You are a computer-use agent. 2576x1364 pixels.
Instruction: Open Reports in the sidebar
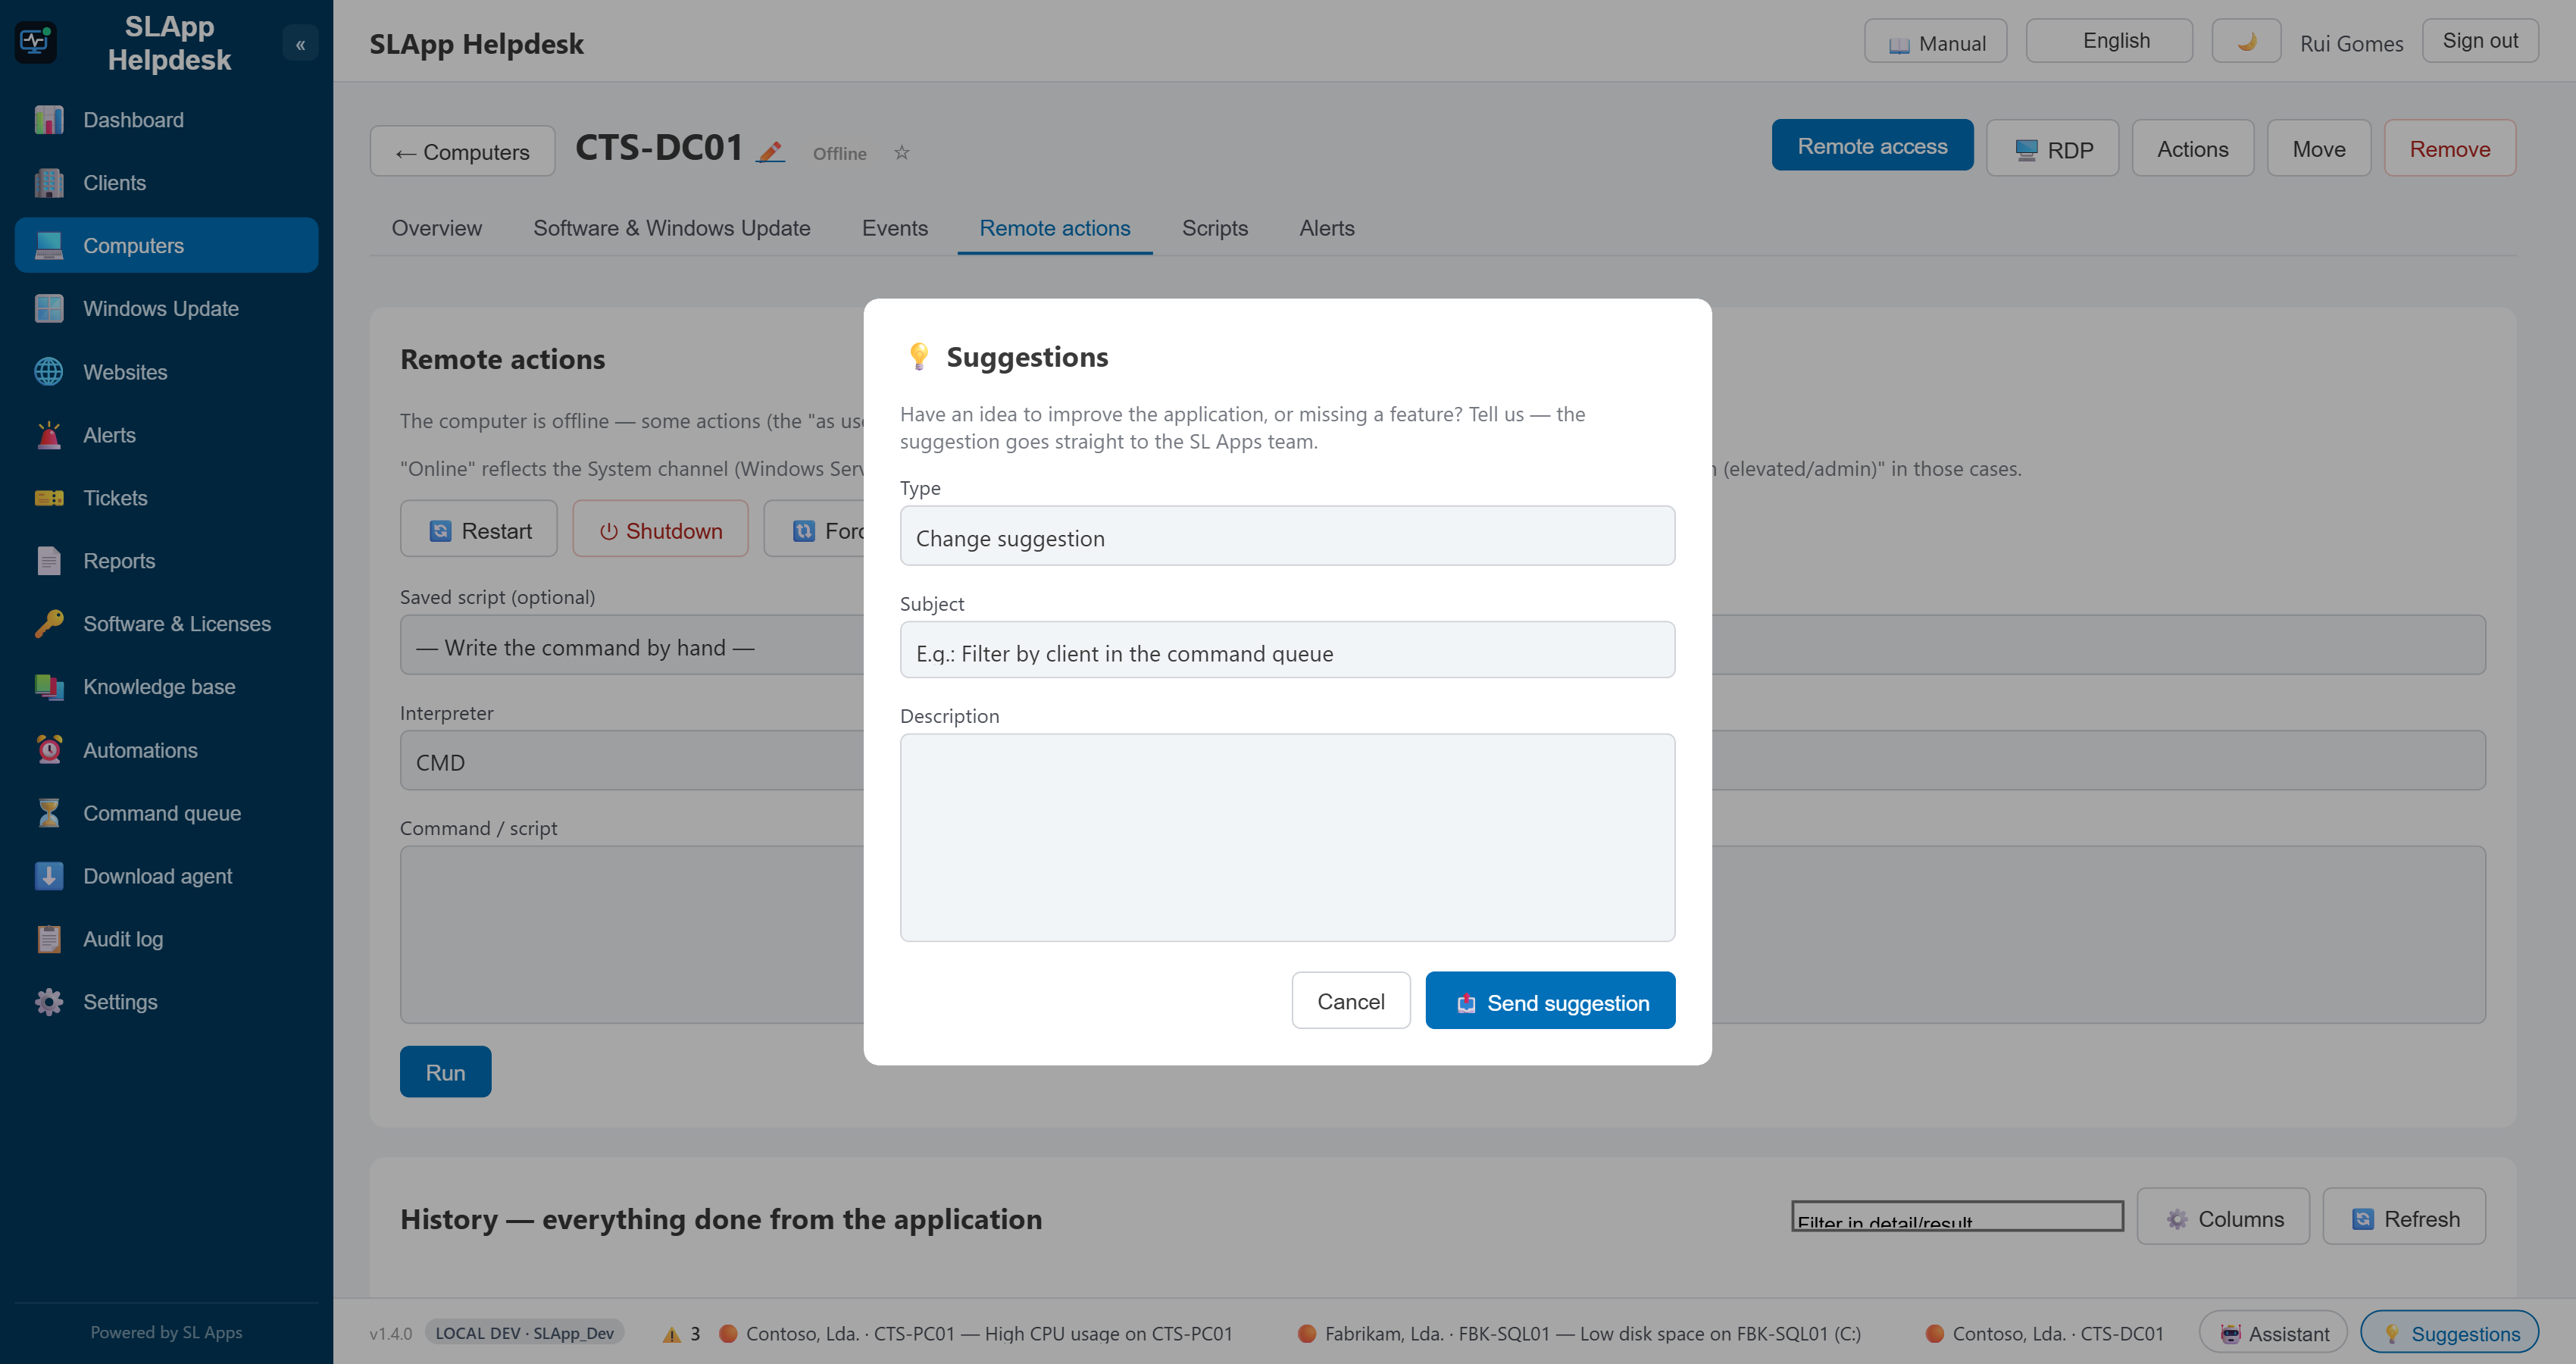tap(166, 561)
